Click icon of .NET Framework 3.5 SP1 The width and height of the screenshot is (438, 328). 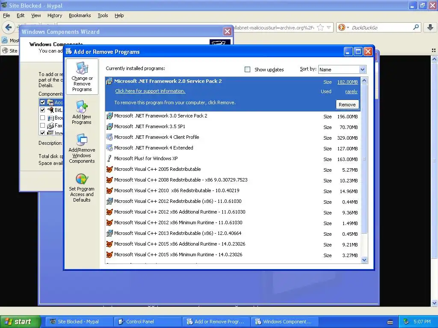pos(109,126)
